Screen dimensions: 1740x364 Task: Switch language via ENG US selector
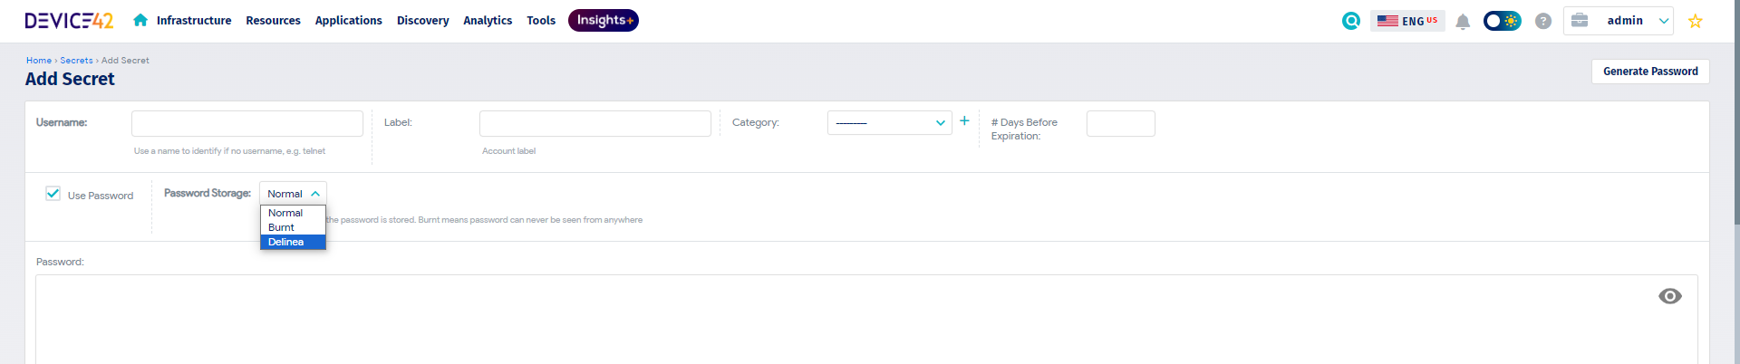1406,21
